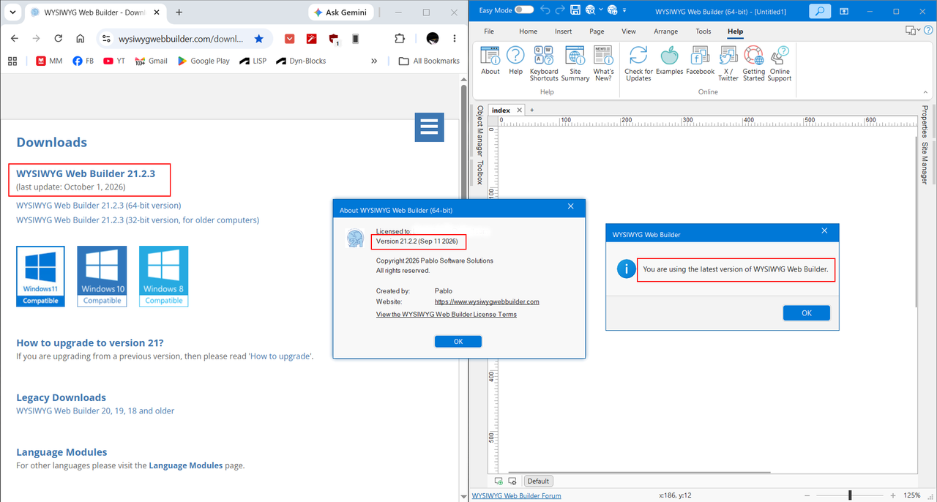Click the zoom slider handle in status bar
Screen dimensions: 937x502
(850, 495)
